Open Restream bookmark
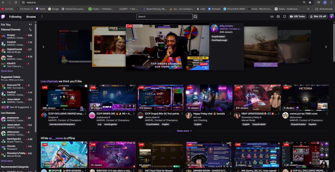Image resolution: width=335 pixels, height=172 pixels. (x=214, y=9)
